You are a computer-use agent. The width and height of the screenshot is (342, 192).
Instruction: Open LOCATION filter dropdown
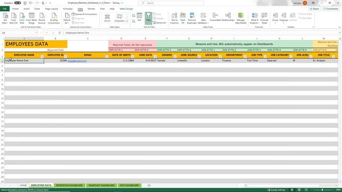(x=220, y=57)
